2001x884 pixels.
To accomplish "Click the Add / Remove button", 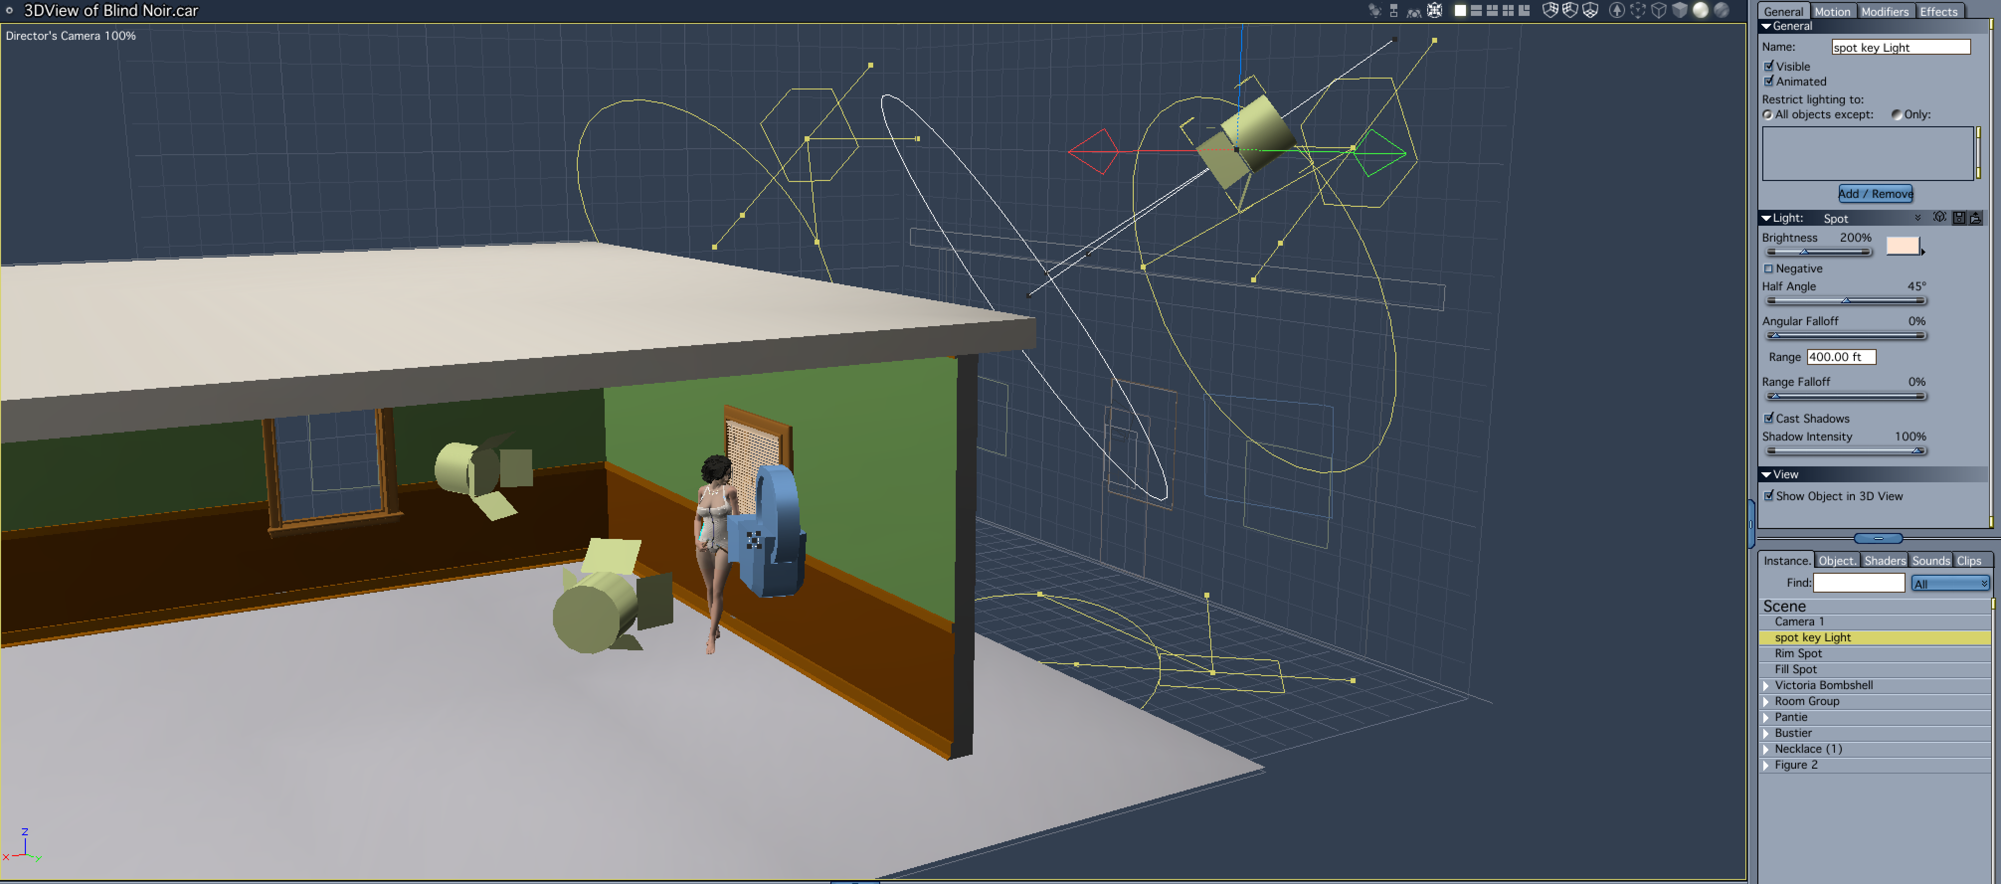I will pyautogui.click(x=1875, y=193).
